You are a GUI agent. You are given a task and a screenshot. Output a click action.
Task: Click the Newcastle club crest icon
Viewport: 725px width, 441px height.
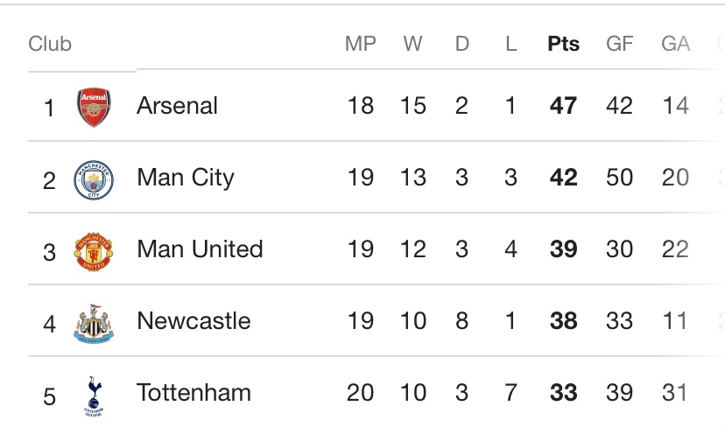coord(93,323)
